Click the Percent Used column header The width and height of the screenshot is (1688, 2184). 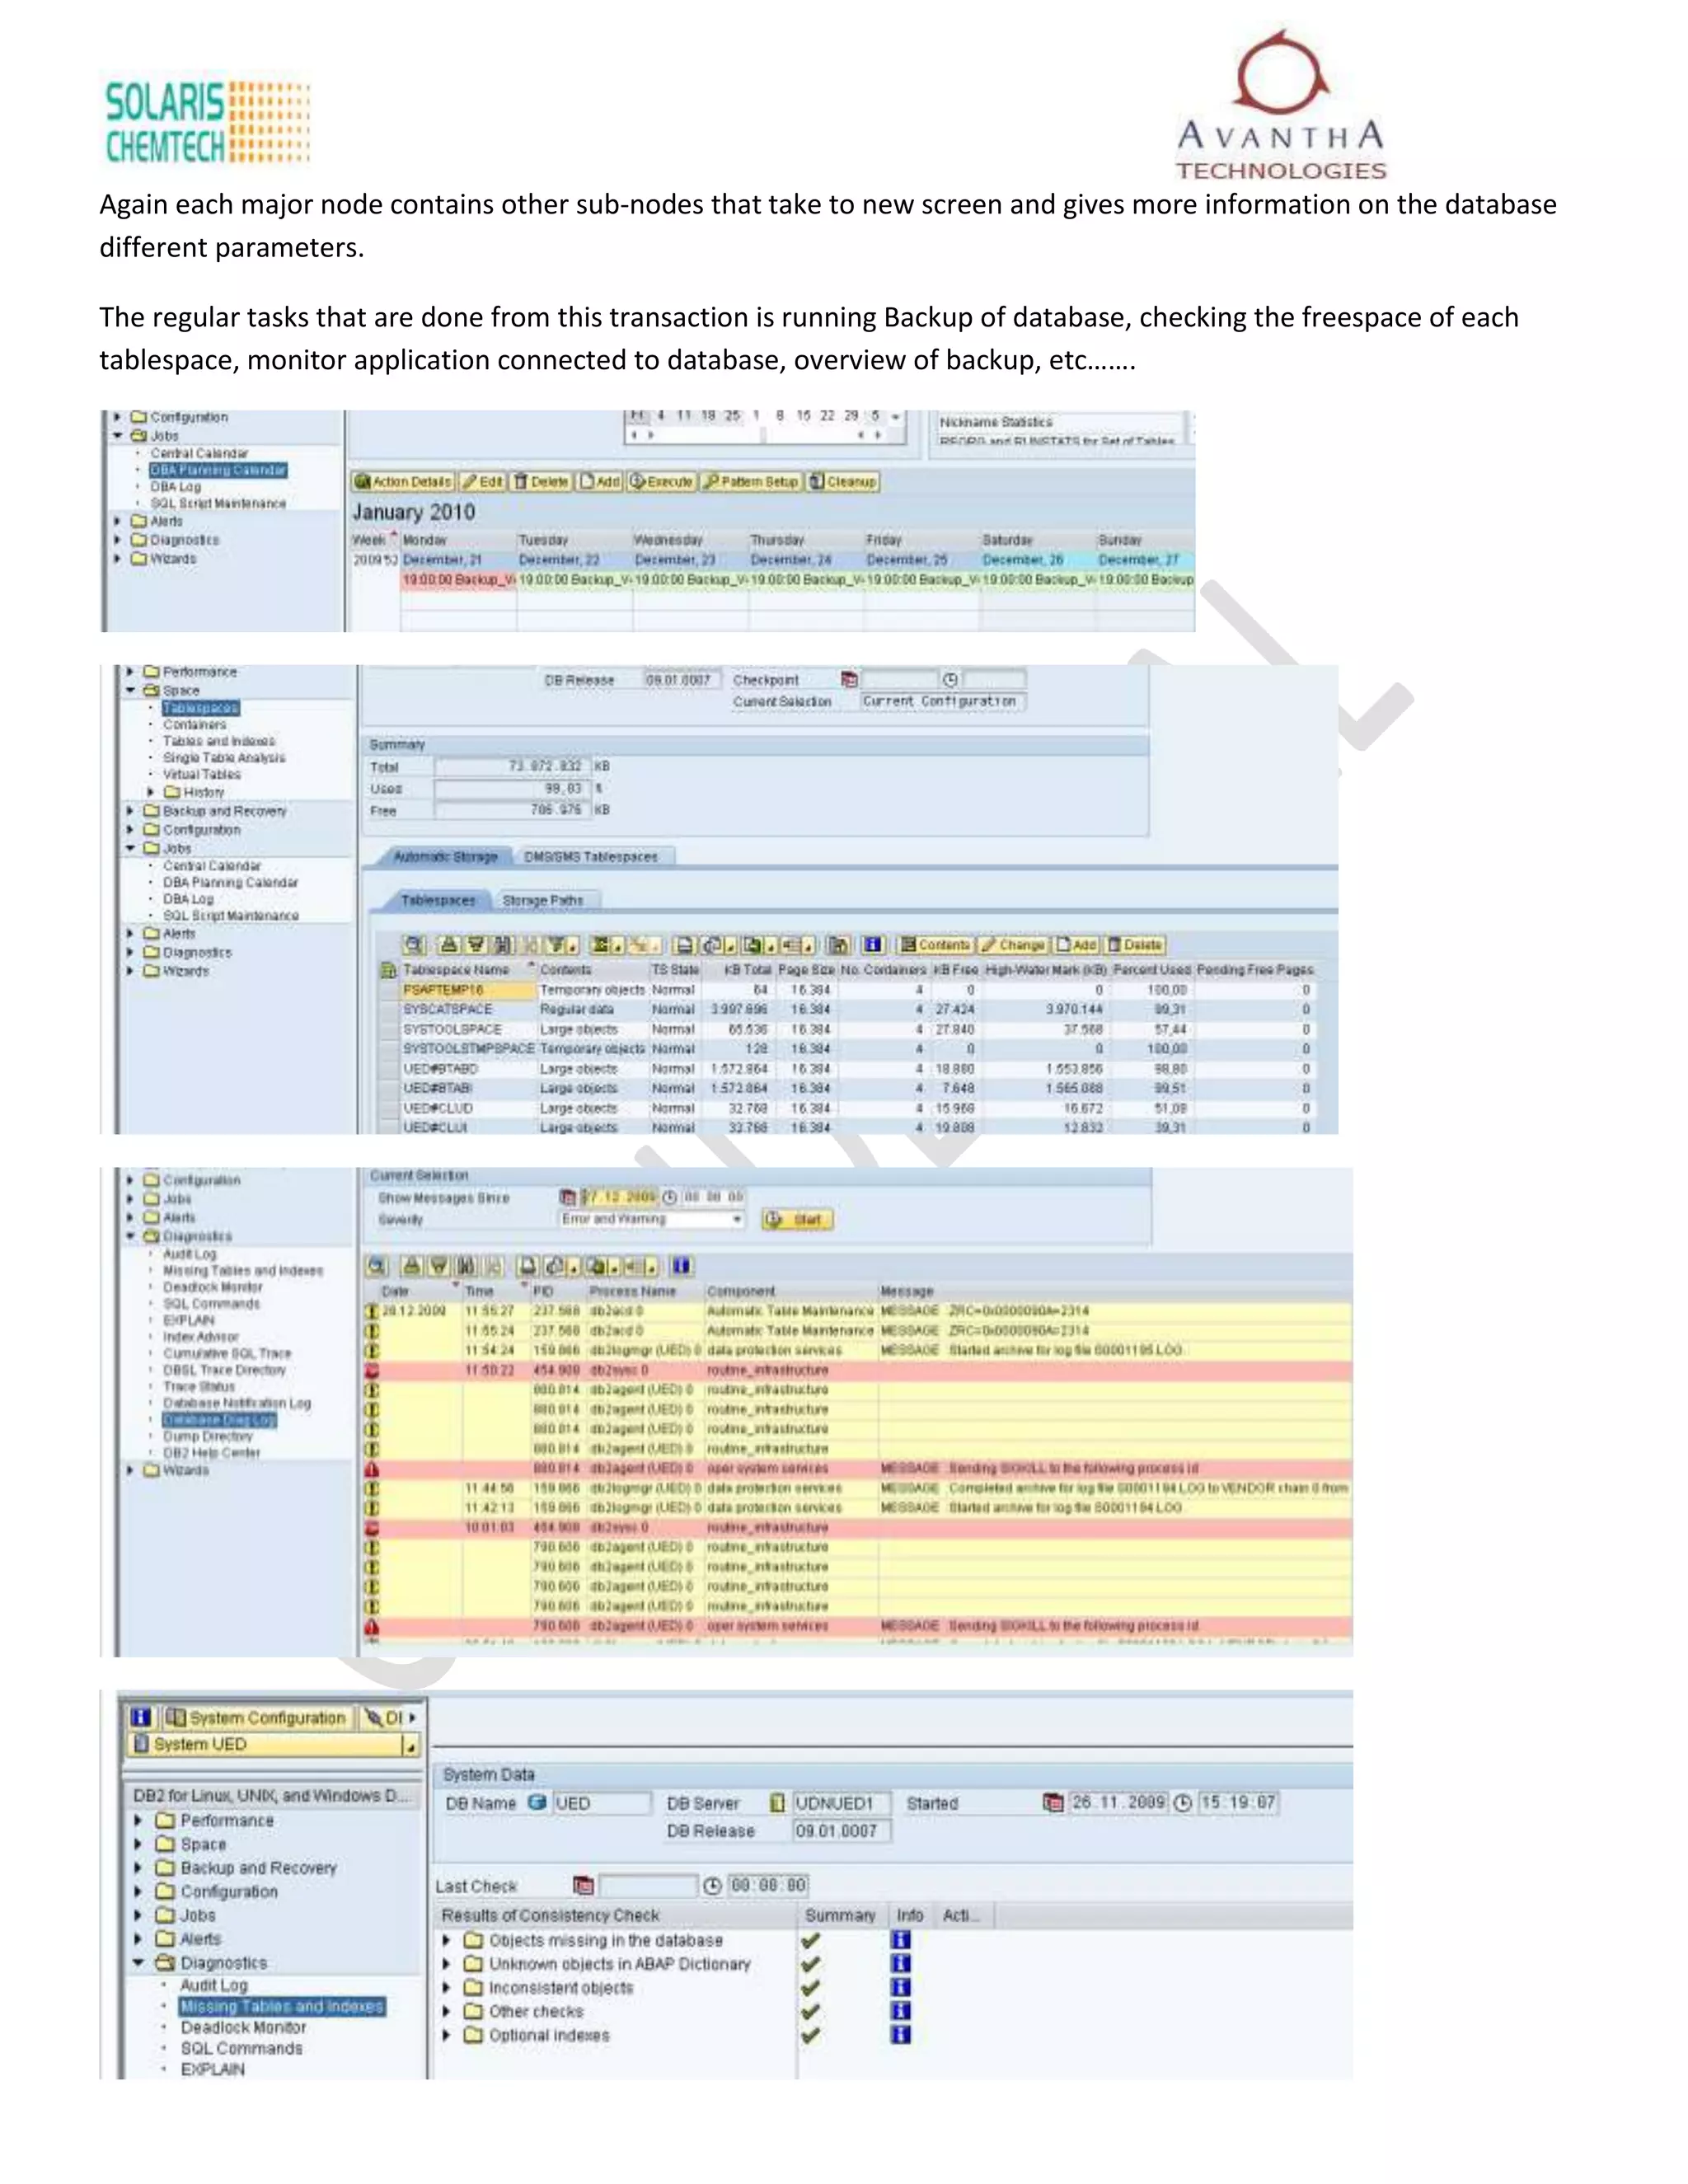1152,970
